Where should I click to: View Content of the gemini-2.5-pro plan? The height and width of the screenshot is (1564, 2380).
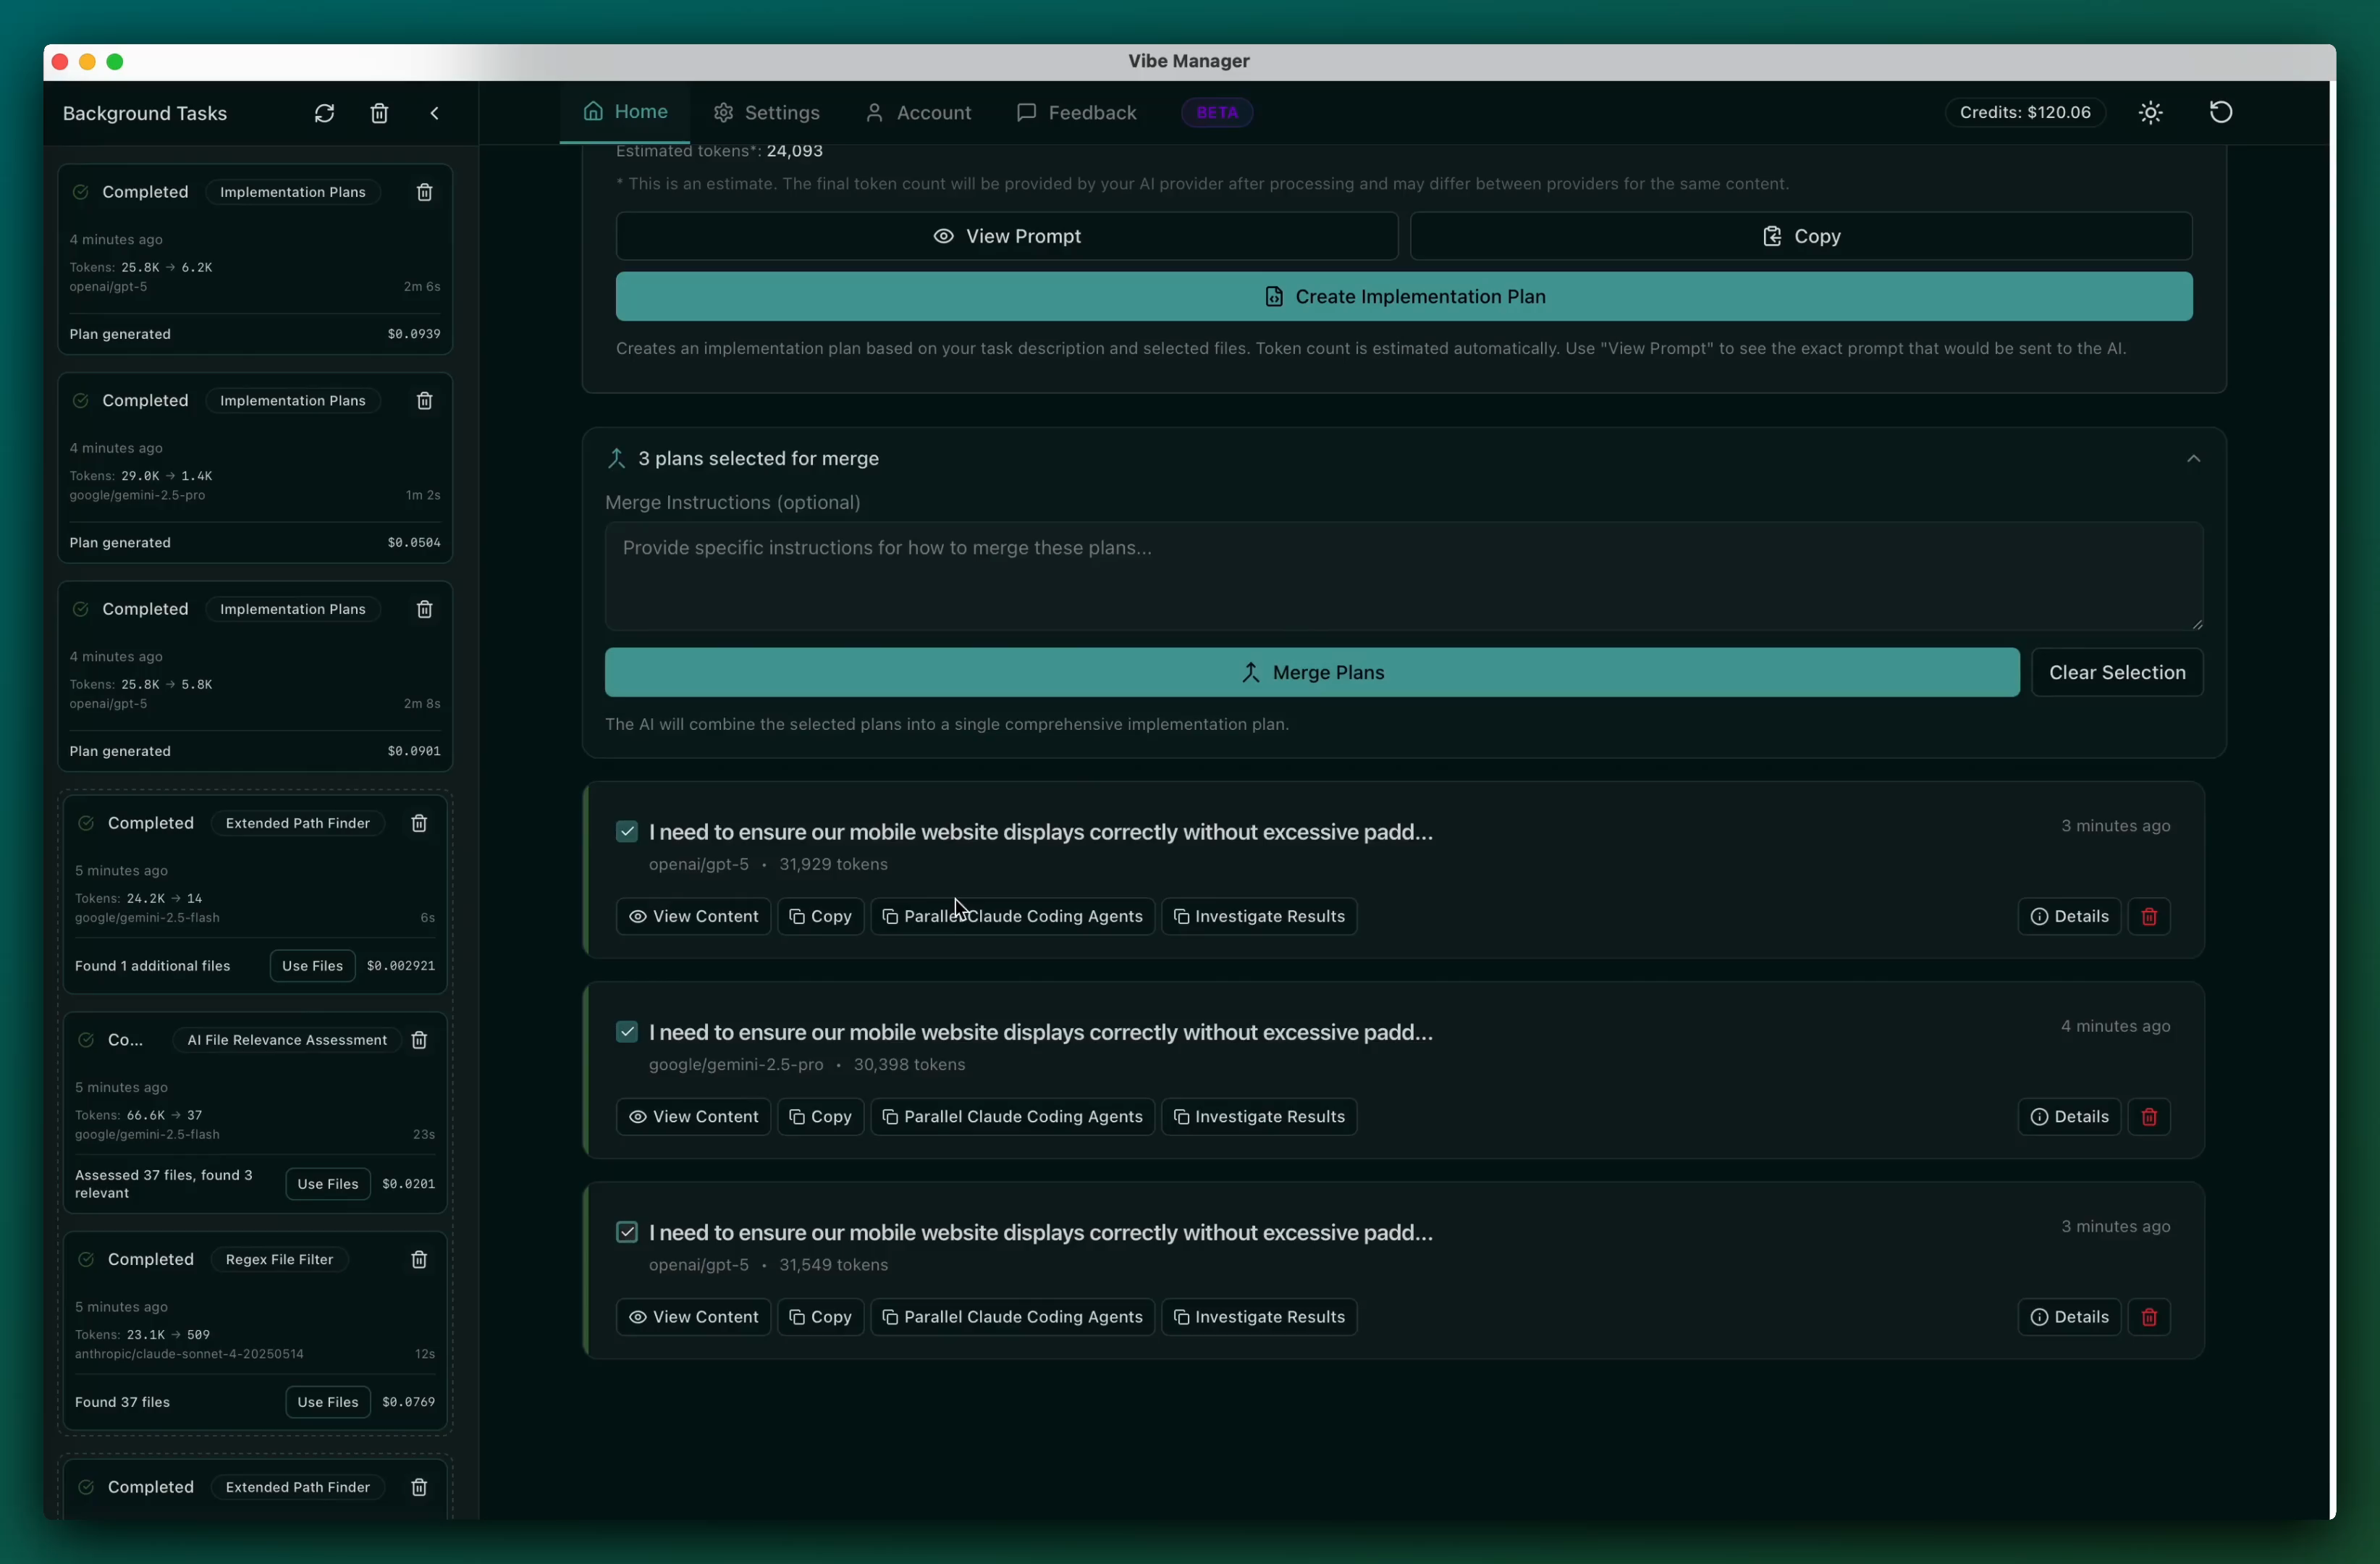(x=694, y=1117)
